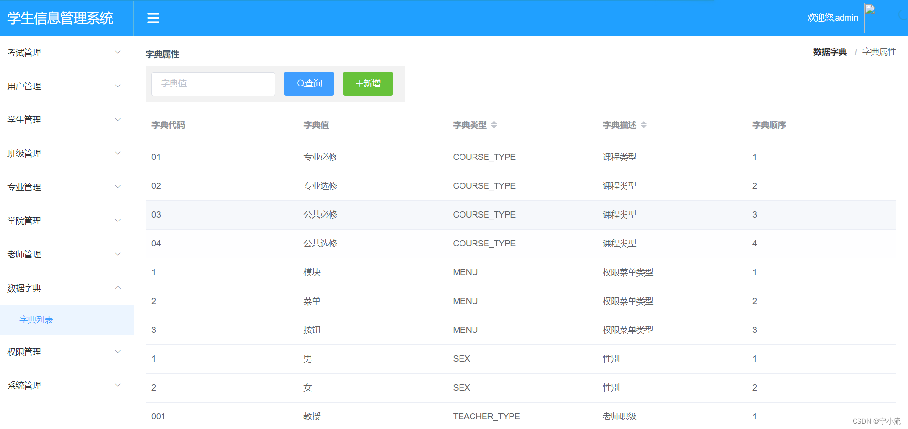Select the 专业必修 table cell
Image resolution: width=908 pixels, height=429 pixels.
(321, 157)
